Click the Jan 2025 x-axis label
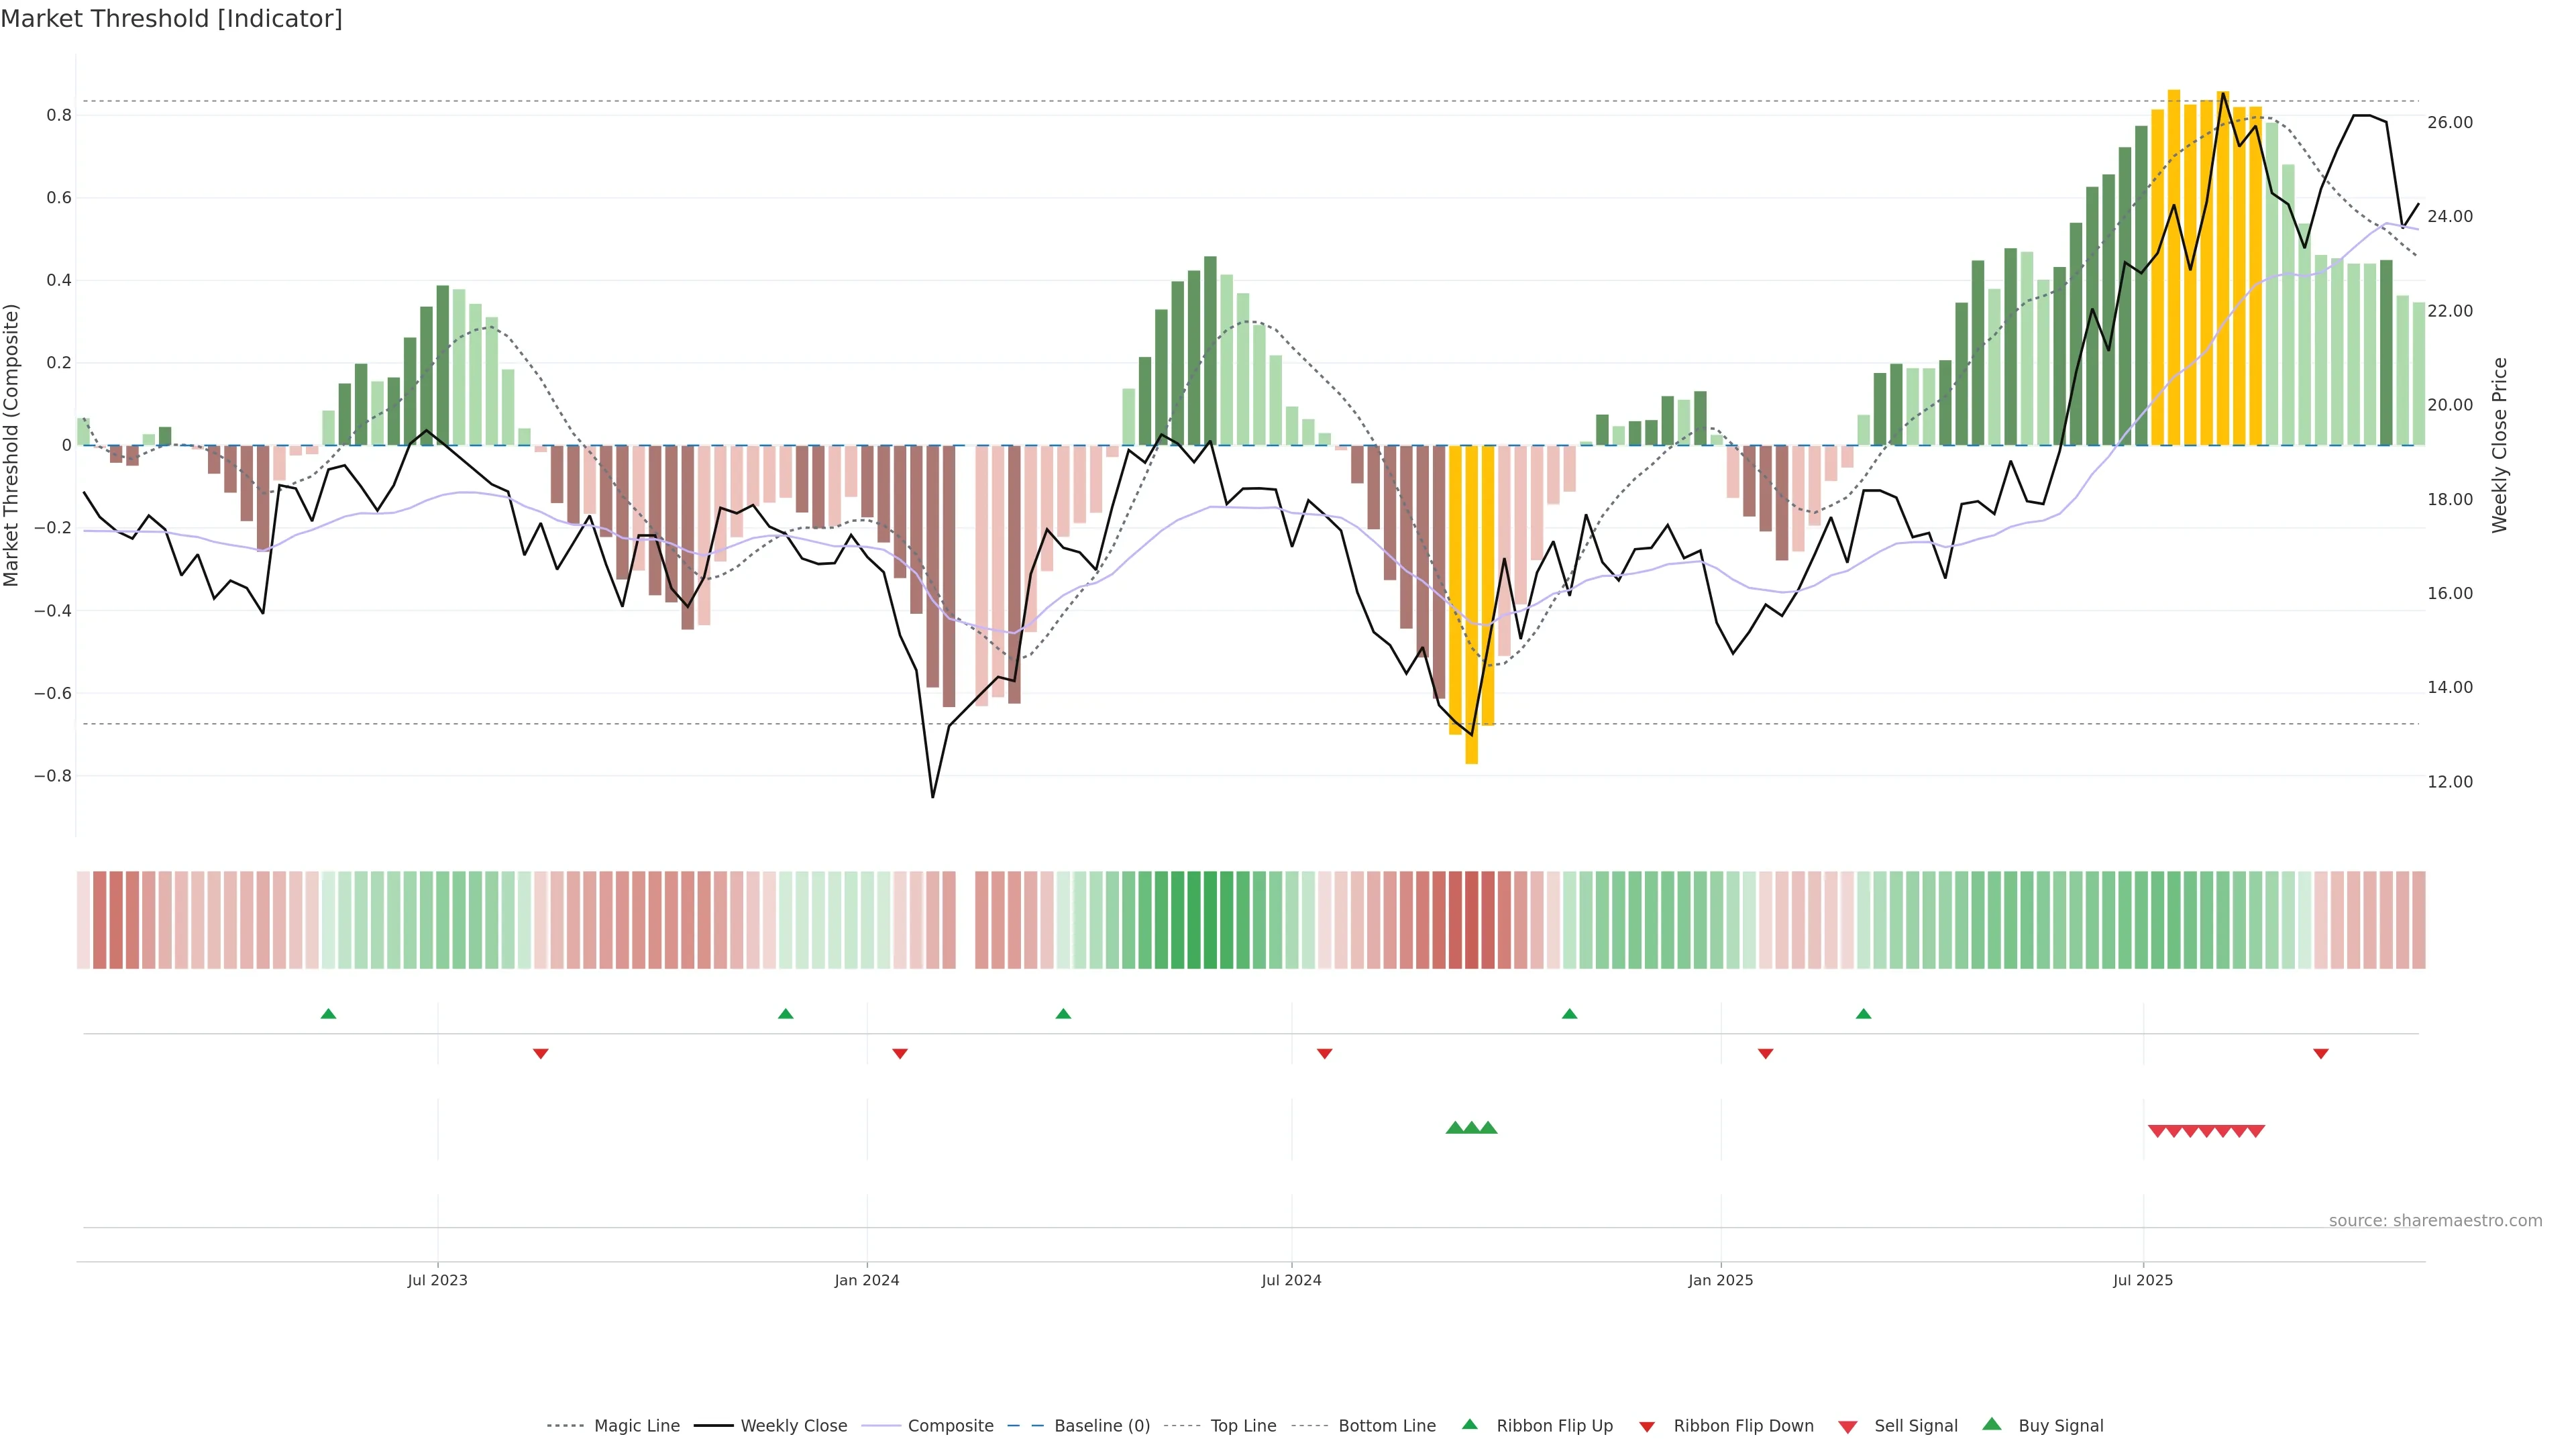Viewport: 2576px width, 1449px height. click(1720, 1280)
